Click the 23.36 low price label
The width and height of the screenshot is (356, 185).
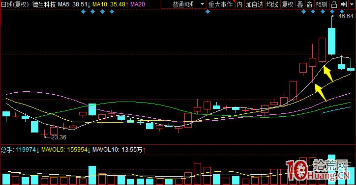pos(59,137)
